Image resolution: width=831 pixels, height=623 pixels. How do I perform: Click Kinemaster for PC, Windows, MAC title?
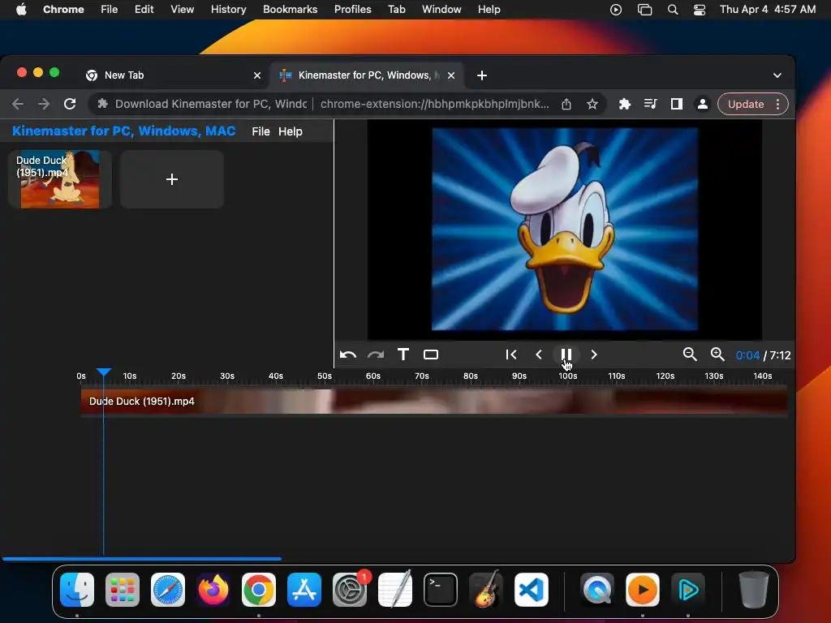[123, 131]
